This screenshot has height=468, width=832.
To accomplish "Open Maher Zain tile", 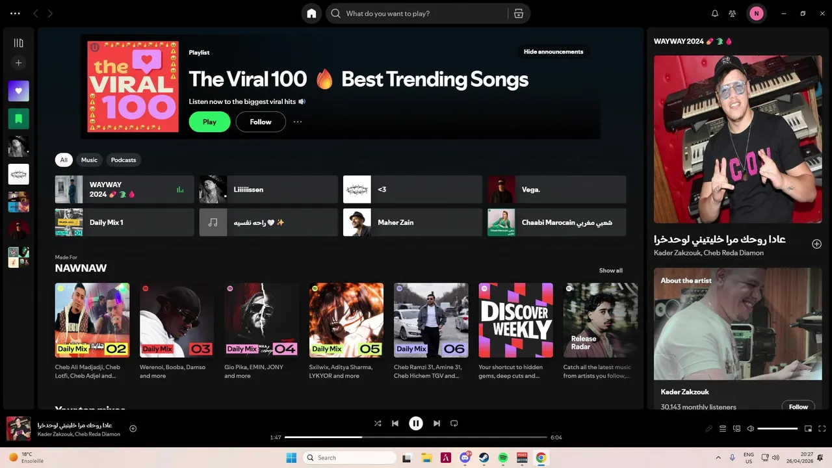I will (x=413, y=222).
